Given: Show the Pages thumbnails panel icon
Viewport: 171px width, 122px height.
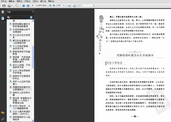Looking at the screenshot, I should click(x=3, y=12).
